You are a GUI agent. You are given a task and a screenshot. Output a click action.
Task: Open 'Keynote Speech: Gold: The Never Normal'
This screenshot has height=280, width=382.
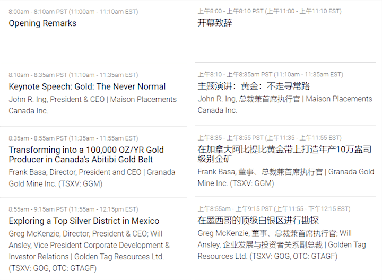coord(87,86)
